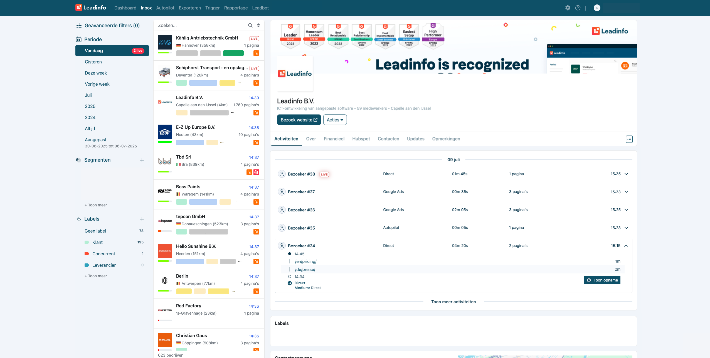Go to Dashboard in top navigation
710x358 pixels.
[x=125, y=8]
